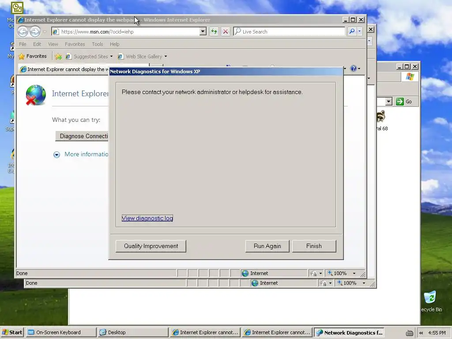
Task: Expand Suggested Sites dropdown
Action: click(x=111, y=56)
